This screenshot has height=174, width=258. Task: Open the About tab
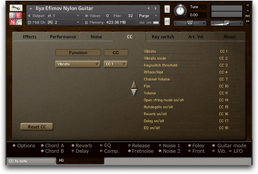229,37
